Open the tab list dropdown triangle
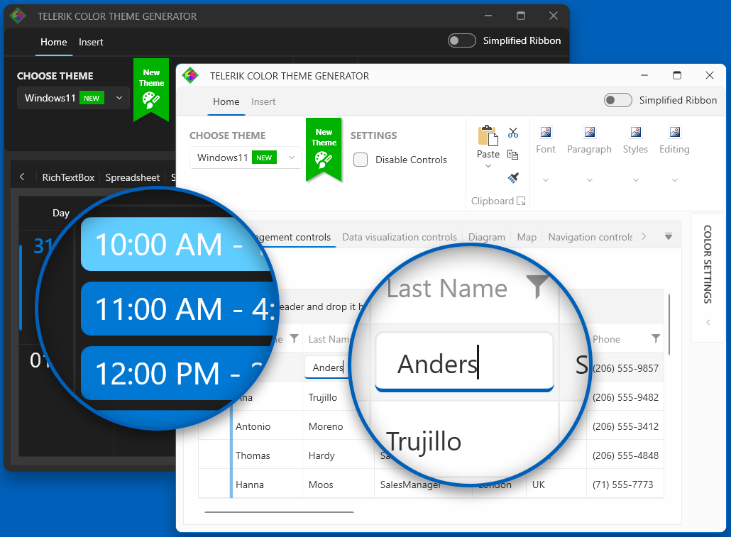 [x=668, y=237]
